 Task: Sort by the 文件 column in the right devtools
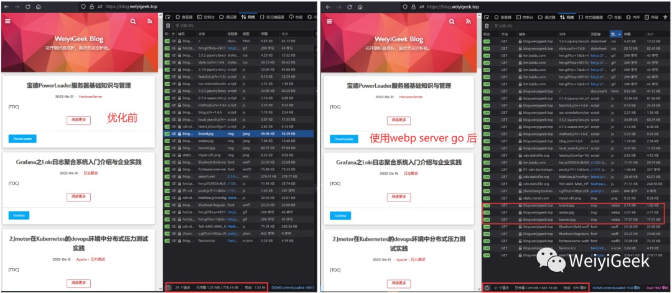pos(574,34)
